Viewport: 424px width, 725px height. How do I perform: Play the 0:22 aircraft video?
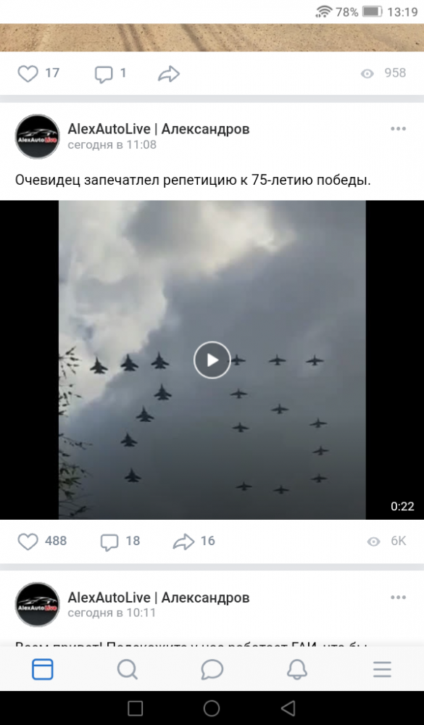point(212,360)
